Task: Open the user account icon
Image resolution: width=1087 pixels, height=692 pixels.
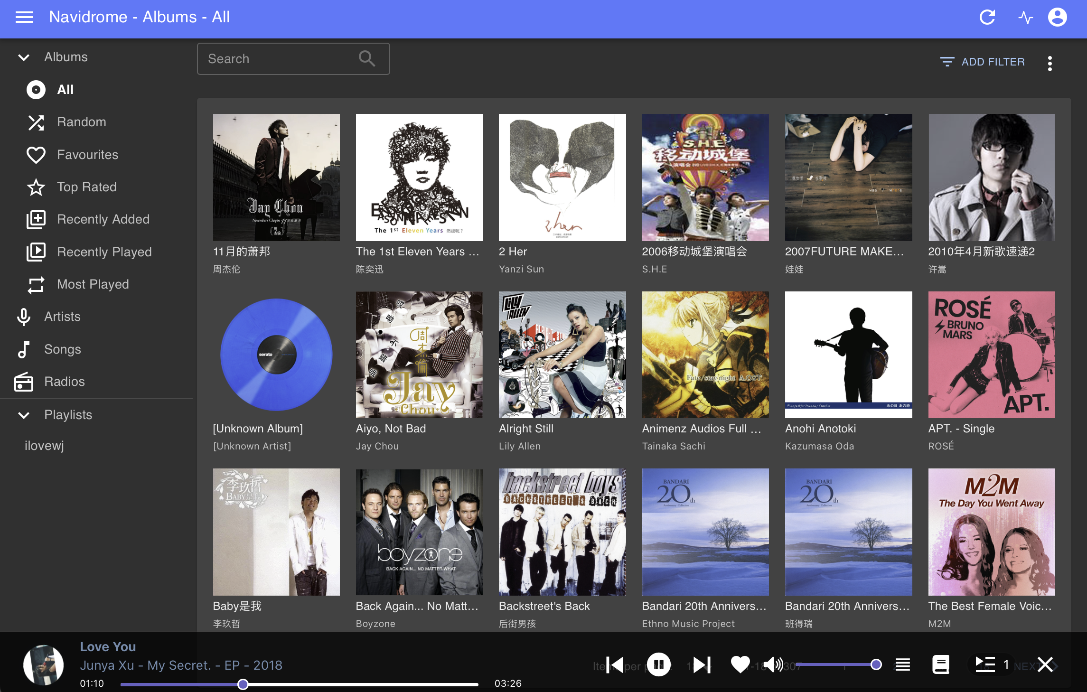Action: tap(1057, 18)
